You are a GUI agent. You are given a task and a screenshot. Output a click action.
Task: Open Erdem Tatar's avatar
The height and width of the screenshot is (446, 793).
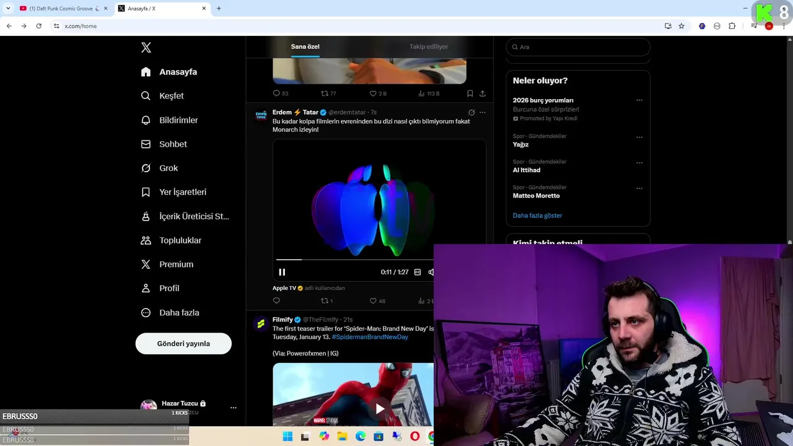(261, 116)
